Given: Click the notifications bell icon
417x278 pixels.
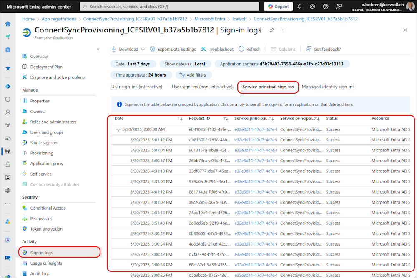Looking at the screenshot, I should tap(299, 7).
